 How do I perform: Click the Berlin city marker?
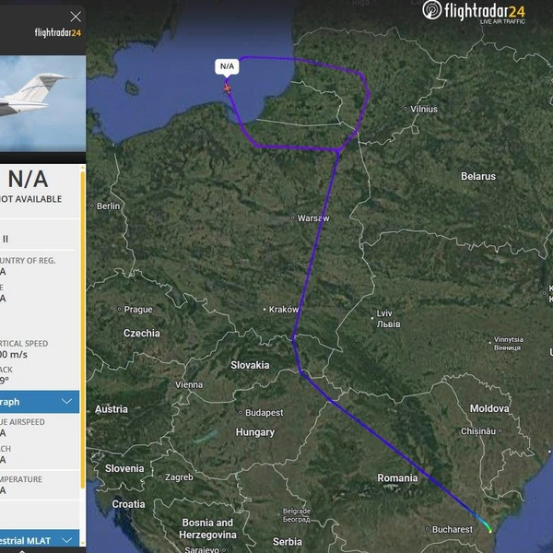point(92,206)
